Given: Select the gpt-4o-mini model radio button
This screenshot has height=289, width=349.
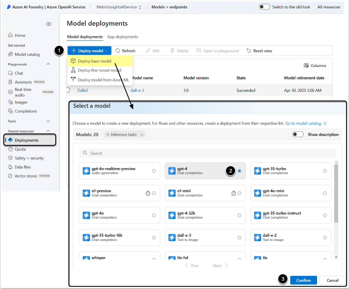Looking at the screenshot, I should tap(325, 193).
